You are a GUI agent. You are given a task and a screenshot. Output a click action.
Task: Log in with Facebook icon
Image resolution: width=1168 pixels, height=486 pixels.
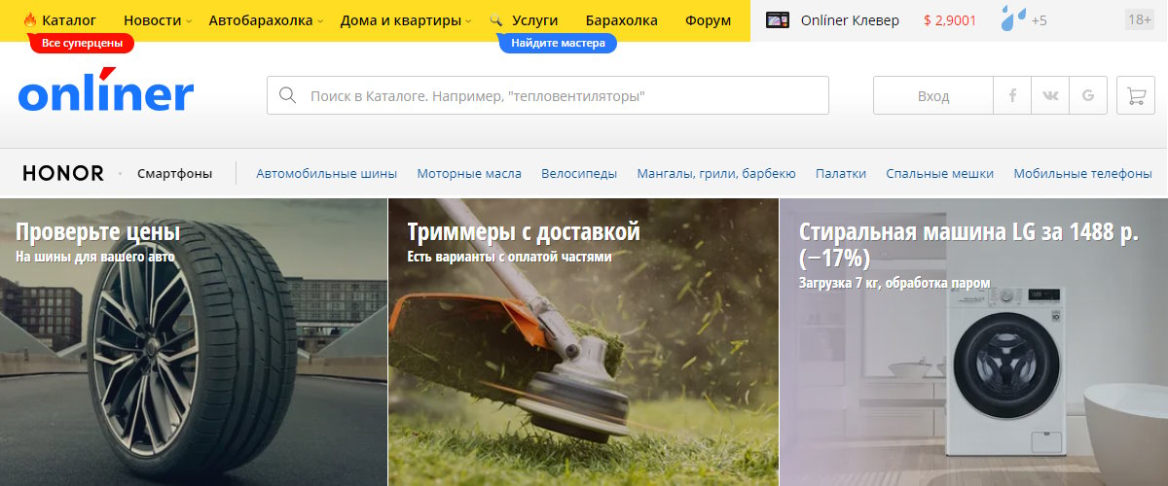coord(1012,96)
